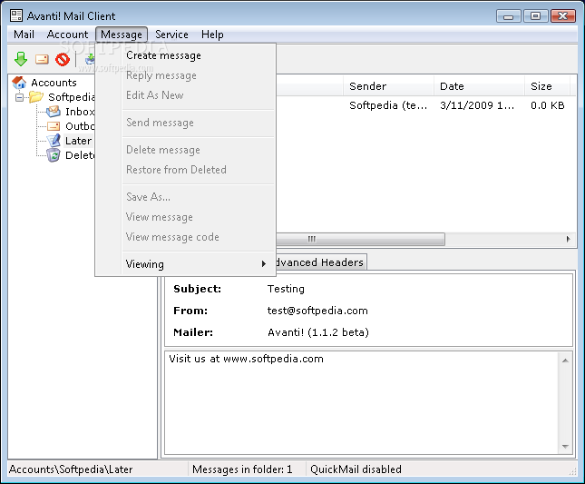Choose Edit As New menu entry
Screen dimensions: 585x484
pos(185,95)
